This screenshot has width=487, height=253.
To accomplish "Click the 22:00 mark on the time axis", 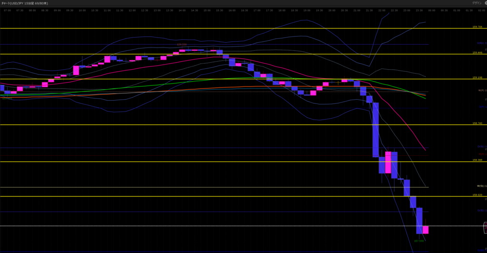I will pyautogui.click(x=382, y=10).
